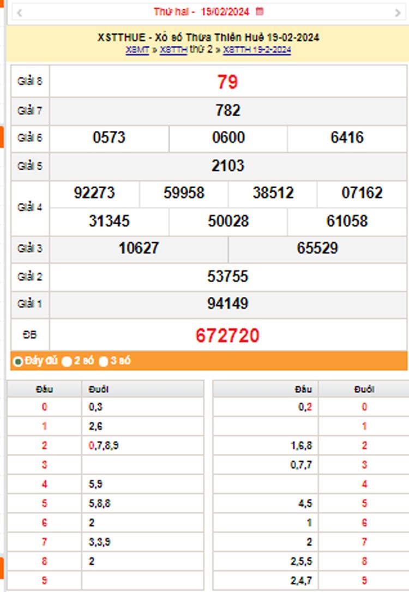
Task: Click the XSTTH breadcrumb link
Action: (173, 50)
